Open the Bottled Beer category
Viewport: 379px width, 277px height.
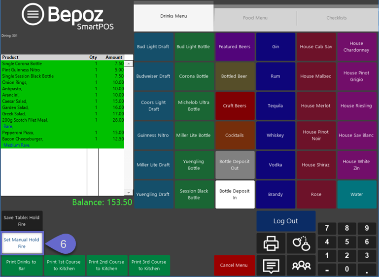(x=235, y=76)
